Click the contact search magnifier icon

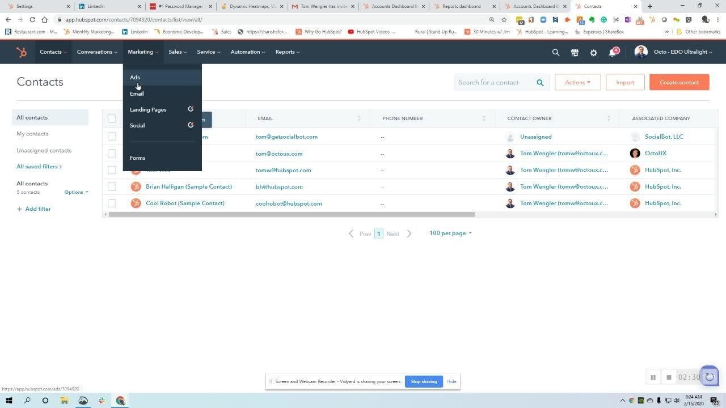click(x=540, y=83)
